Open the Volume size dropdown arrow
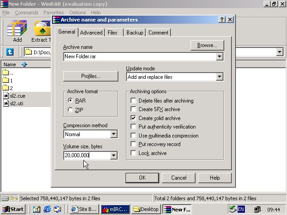This screenshot has width=287, height=215. pos(113,155)
